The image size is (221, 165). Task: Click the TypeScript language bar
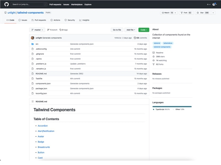[x=172, y=107]
